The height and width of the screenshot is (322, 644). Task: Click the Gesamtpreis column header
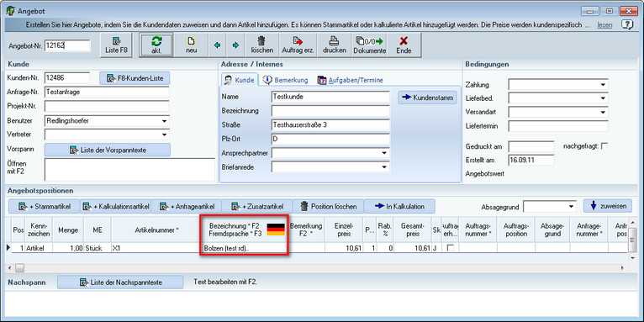point(413,230)
